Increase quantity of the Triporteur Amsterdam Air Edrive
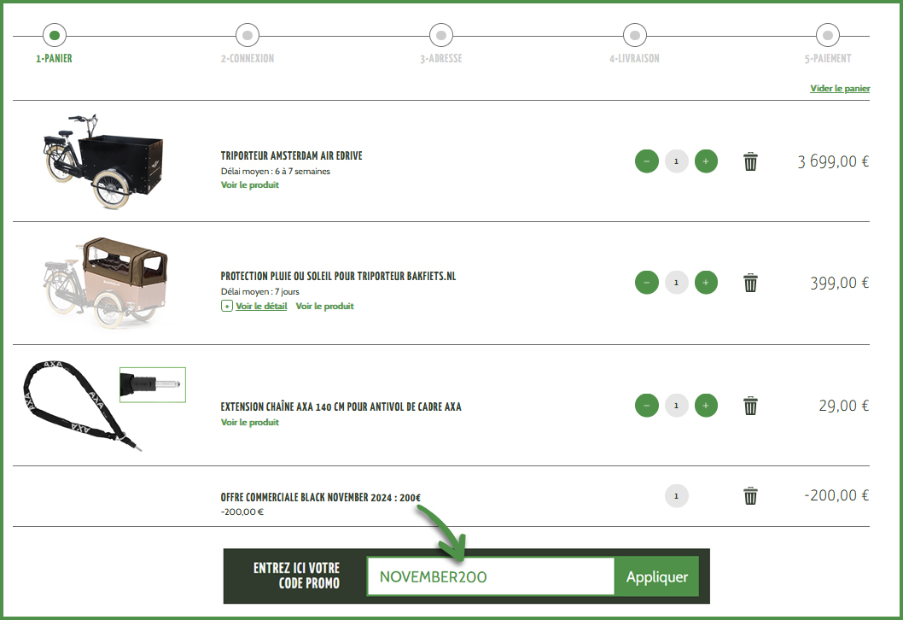Viewport: 903px width, 620px height. point(706,161)
